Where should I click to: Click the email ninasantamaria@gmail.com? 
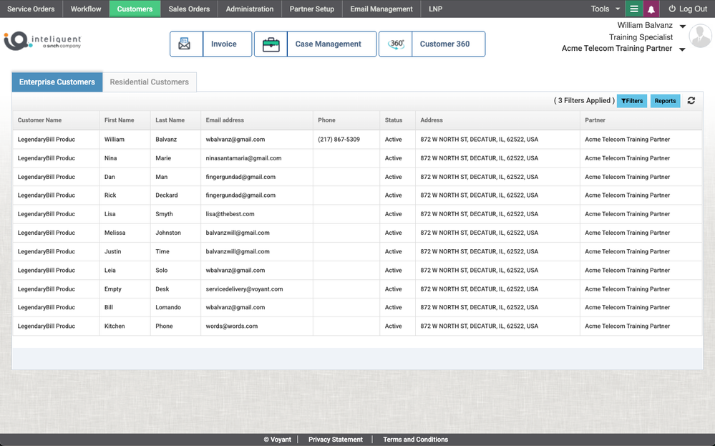coord(243,158)
